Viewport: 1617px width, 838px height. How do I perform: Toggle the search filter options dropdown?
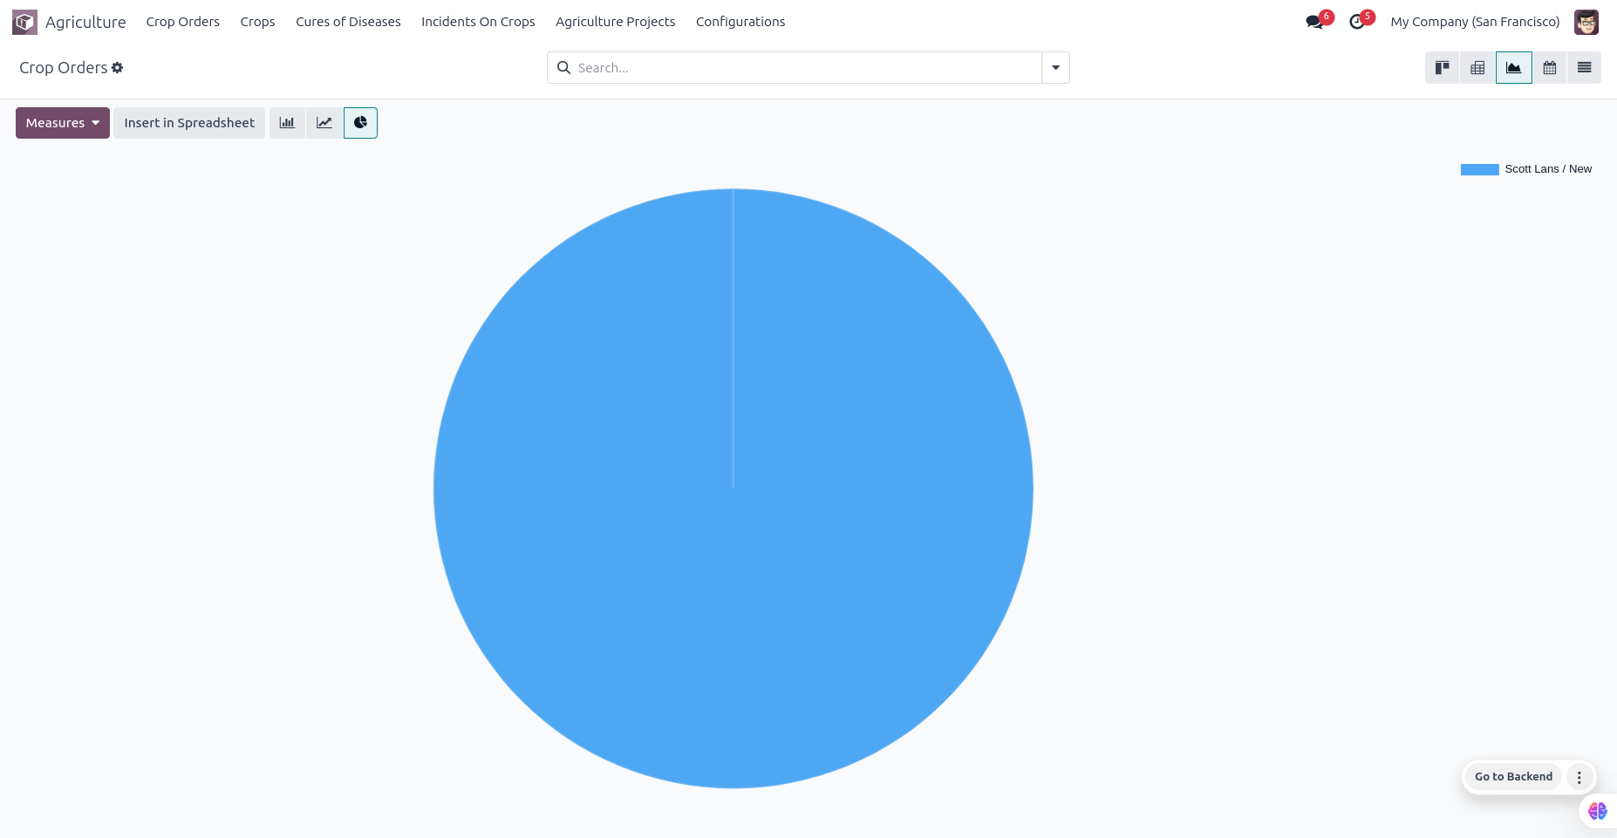click(x=1055, y=68)
